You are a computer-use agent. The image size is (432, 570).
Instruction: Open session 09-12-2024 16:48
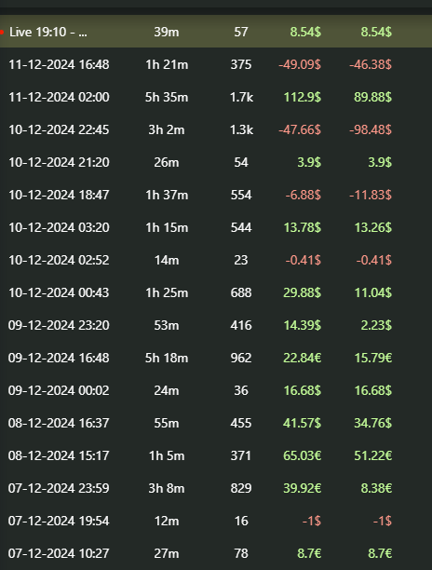coord(216,358)
